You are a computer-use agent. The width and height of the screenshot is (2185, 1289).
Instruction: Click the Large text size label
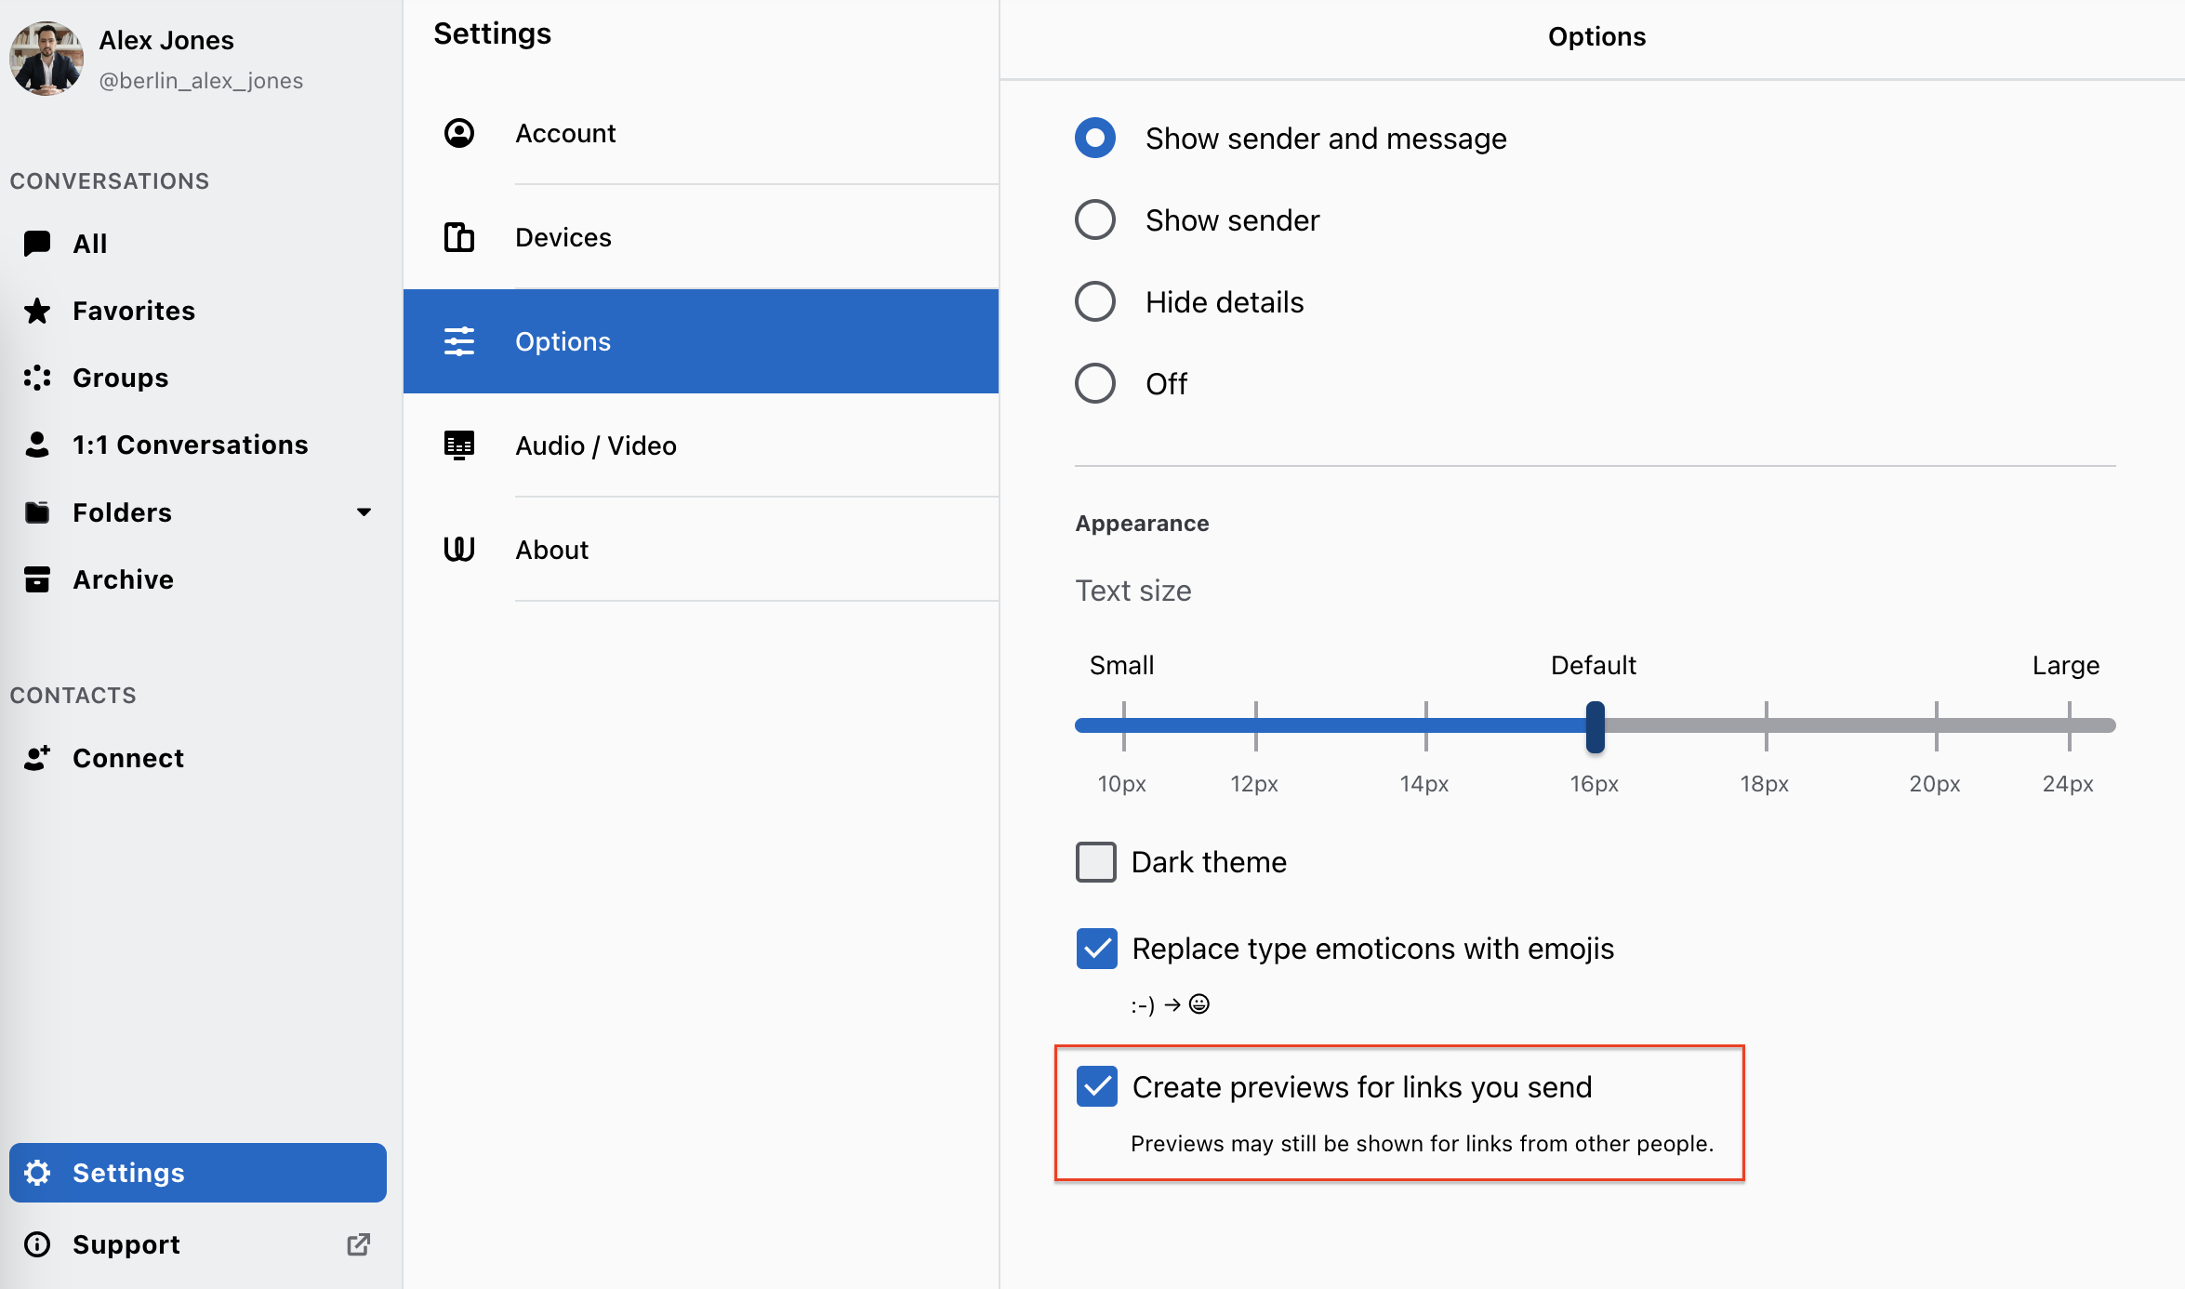click(2066, 665)
